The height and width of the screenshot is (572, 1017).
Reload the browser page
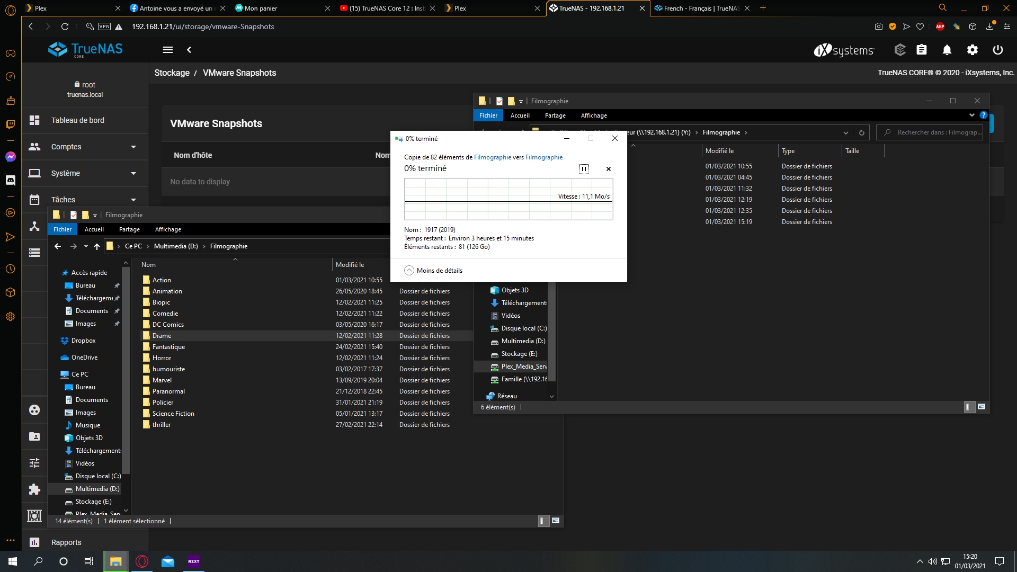pos(65,26)
